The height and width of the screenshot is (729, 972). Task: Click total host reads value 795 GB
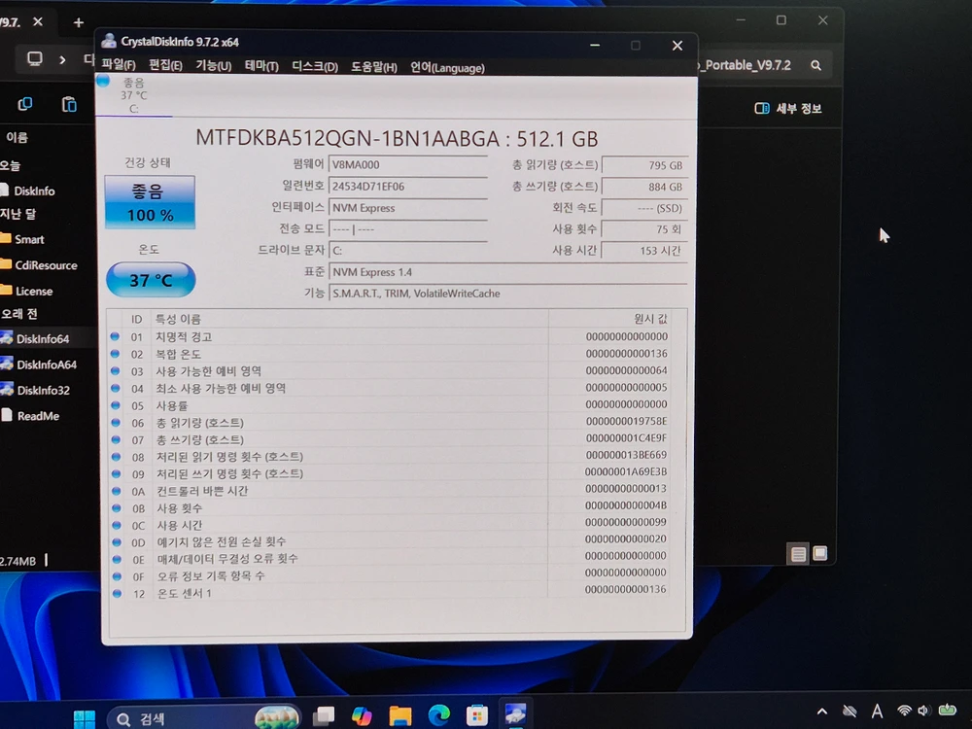click(644, 165)
